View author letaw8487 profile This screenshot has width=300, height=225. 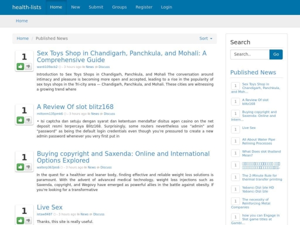44,214
